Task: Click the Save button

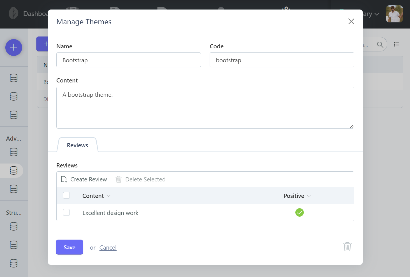Action: [70, 247]
